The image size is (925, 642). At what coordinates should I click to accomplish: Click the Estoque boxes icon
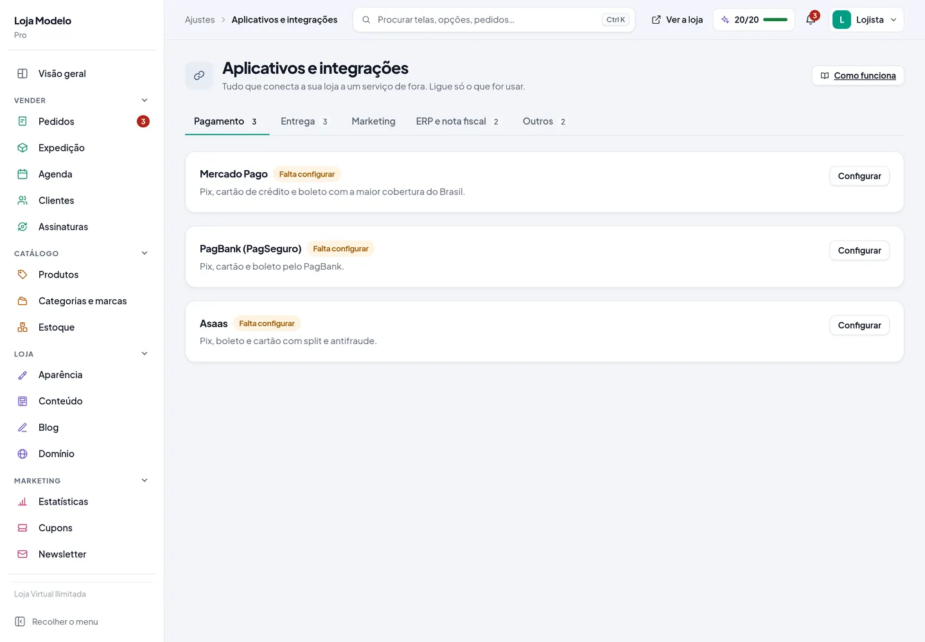pyautogui.click(x=22, y=327)
